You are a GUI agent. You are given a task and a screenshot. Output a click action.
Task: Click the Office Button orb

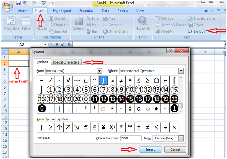tap(7, 6)
